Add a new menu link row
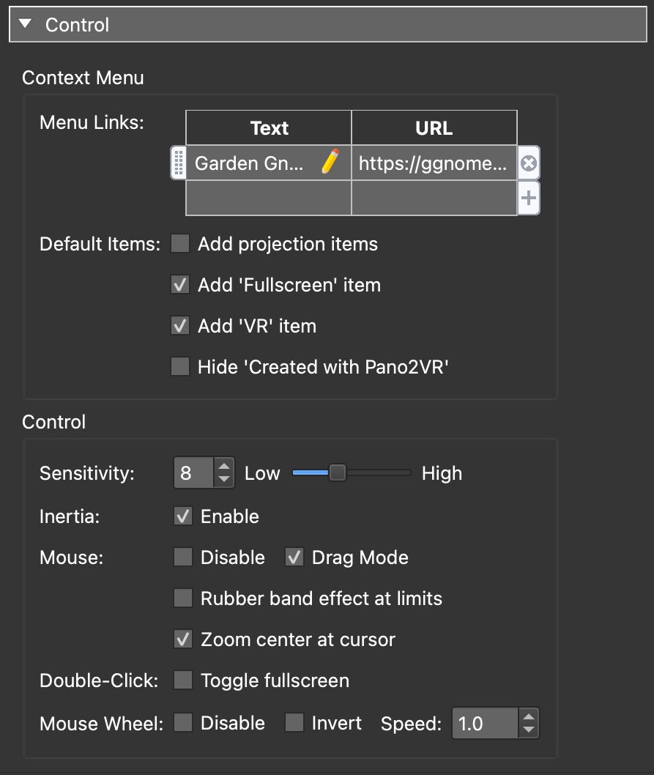Image resolution: width=654 pixels, height=775 pixels. pyautogui.click(x=529, y=197)
